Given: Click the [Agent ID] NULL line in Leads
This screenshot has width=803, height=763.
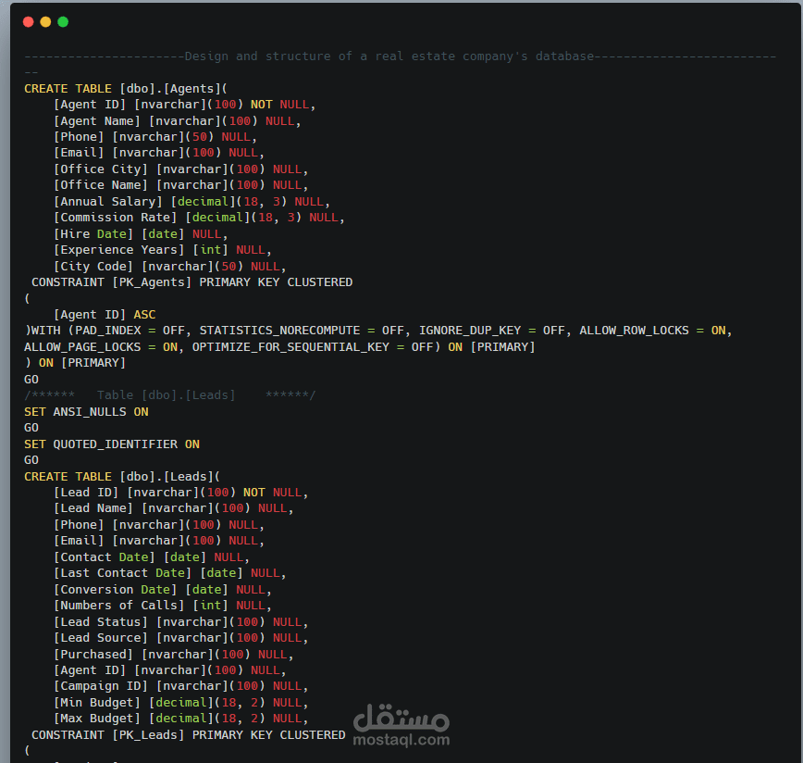Looking at the screenshot, I should point(170,670).
